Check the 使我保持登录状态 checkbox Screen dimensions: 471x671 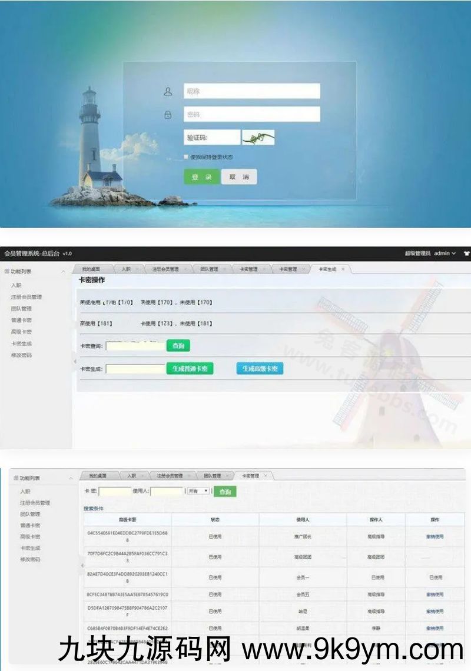[186, 157]
